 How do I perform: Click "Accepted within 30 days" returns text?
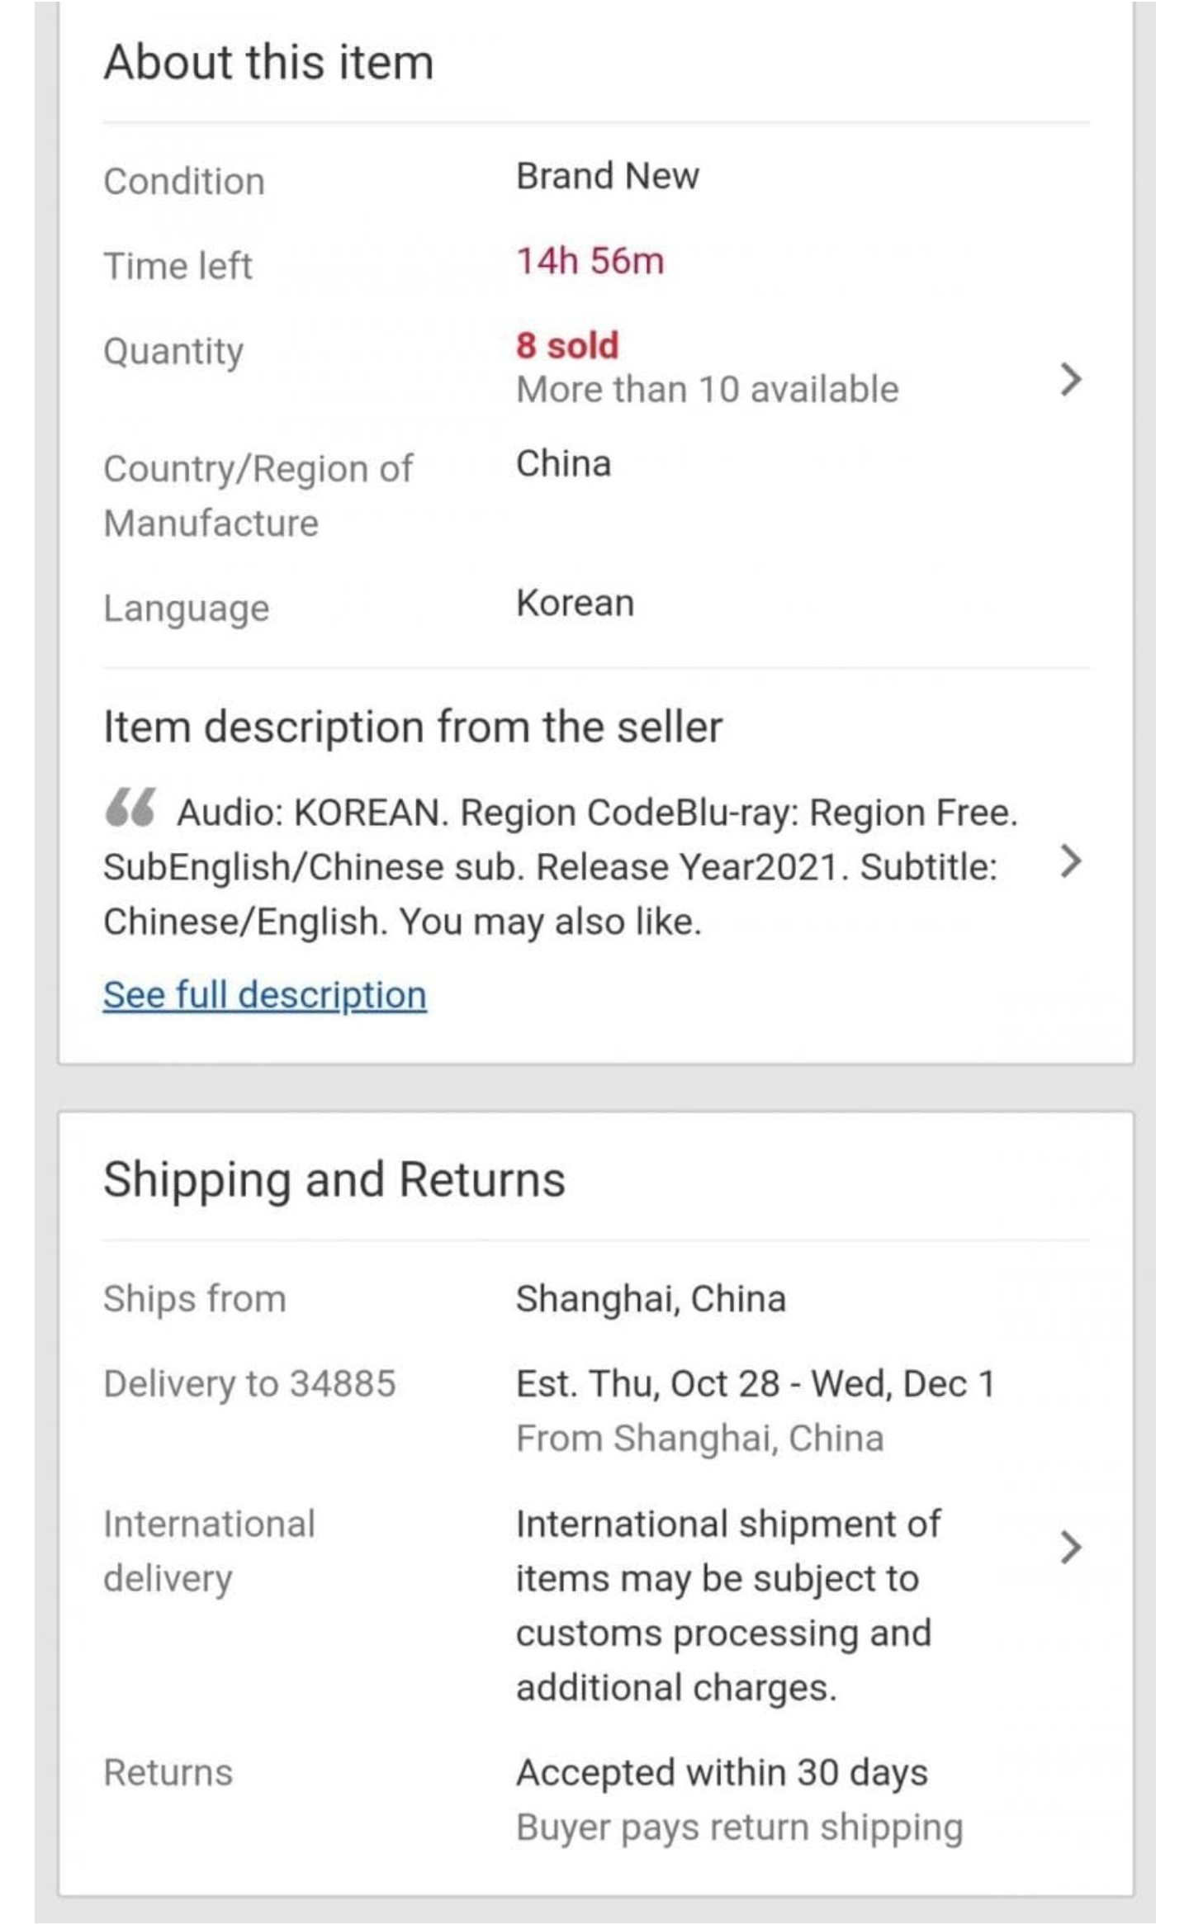point(722,1773)
